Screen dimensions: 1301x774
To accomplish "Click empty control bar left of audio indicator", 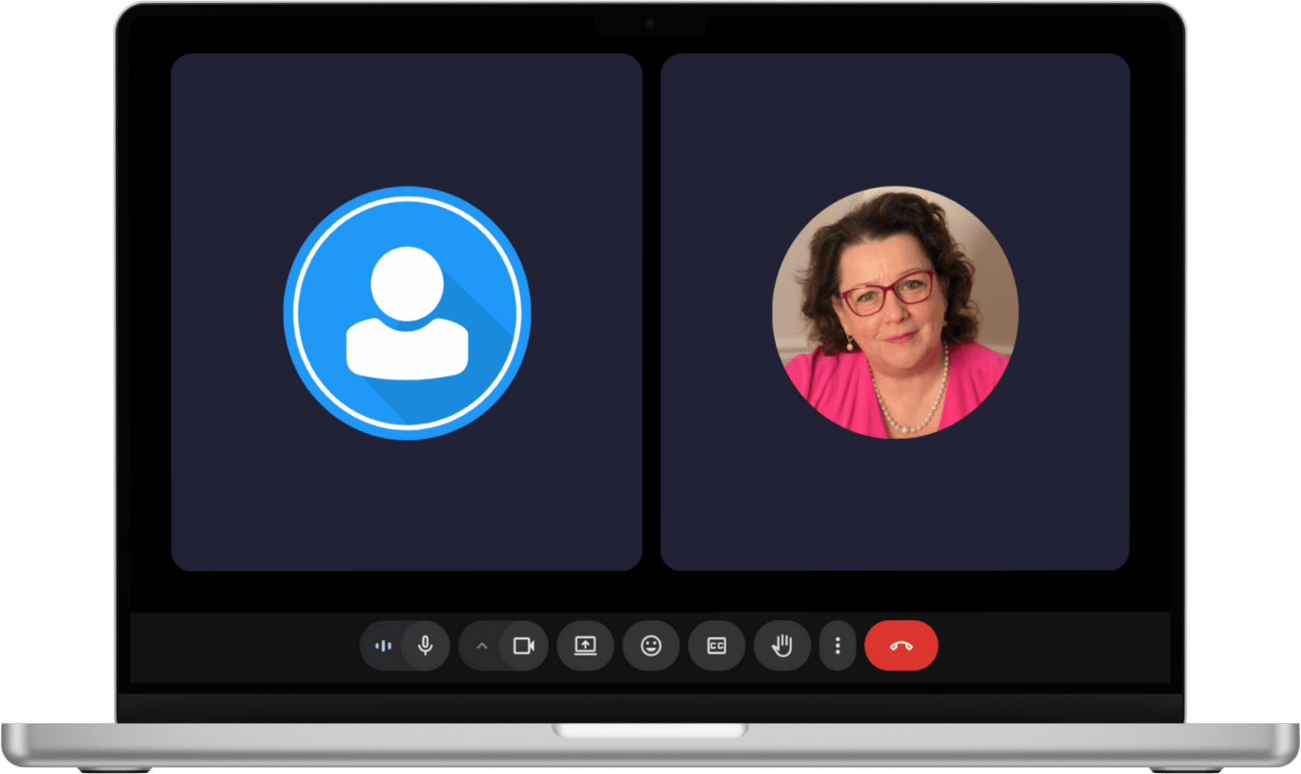I will click(241, 646).
